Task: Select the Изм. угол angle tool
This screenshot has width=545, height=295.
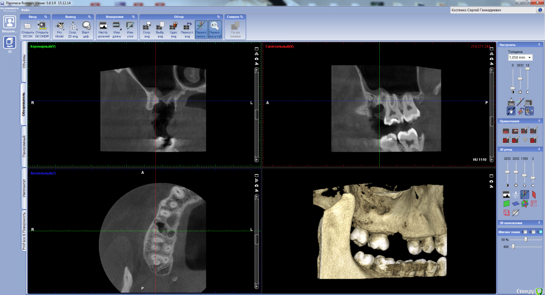Action: (x=130, y=26)
